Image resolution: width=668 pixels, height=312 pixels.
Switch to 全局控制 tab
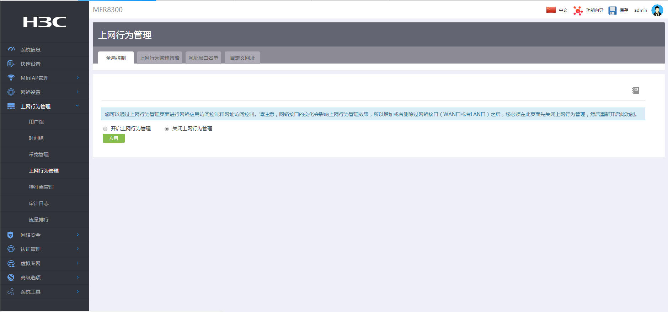[x=116, y=58]
